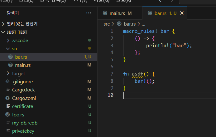Expand the .vscode folder

(8, 41)
